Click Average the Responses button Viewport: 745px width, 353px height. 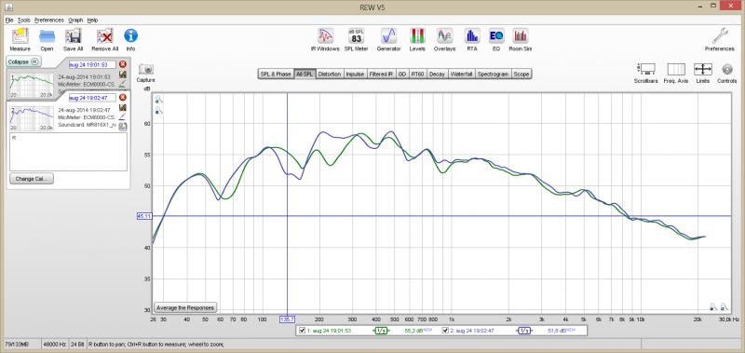click(x=185, y=307)
